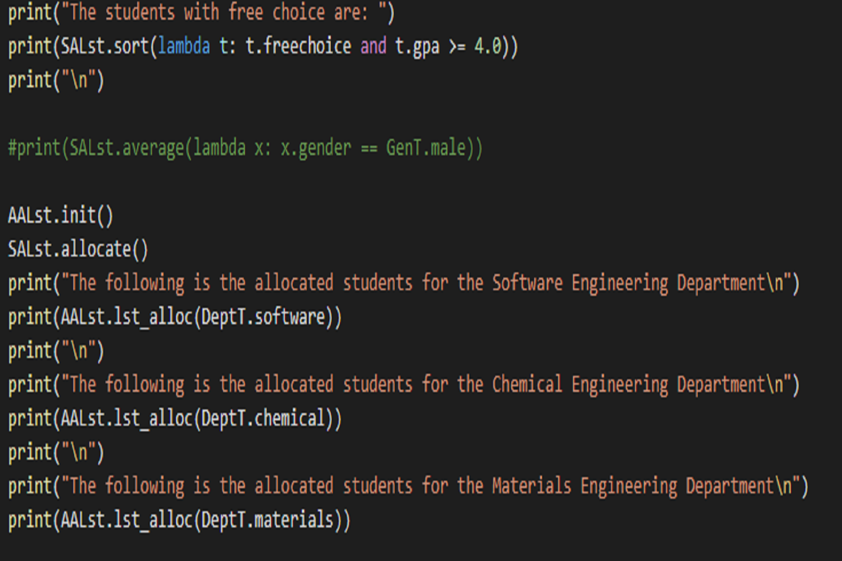Click the "free choice" string text
842x561 pixels.
coord(277,12)
